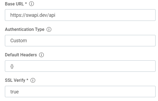Click the Default Headers label
The width and height of the screenshot is (158, 101).
click(x=21, y=55)
